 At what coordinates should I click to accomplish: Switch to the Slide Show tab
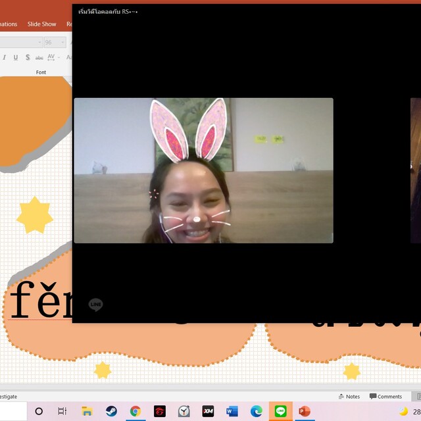[41, 24]
